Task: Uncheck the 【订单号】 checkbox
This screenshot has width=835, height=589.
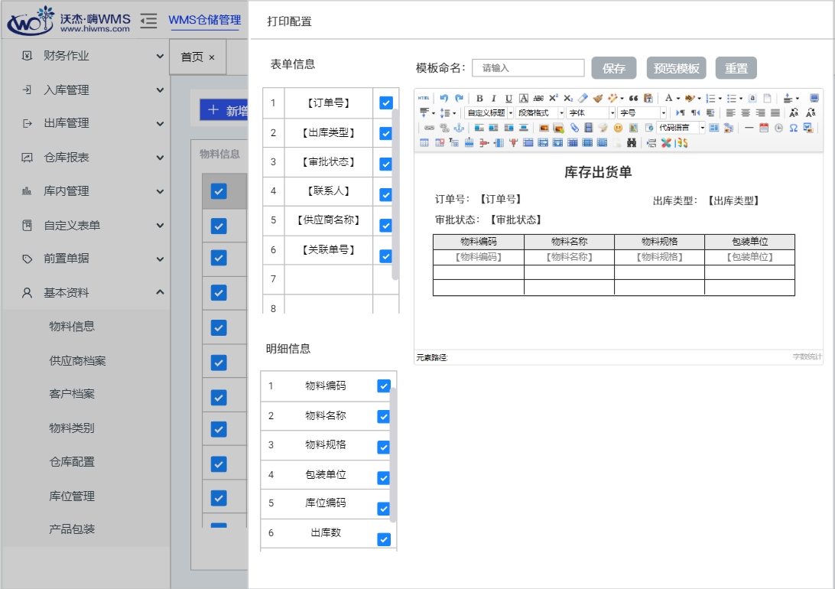Action: (x=386, y=103)
